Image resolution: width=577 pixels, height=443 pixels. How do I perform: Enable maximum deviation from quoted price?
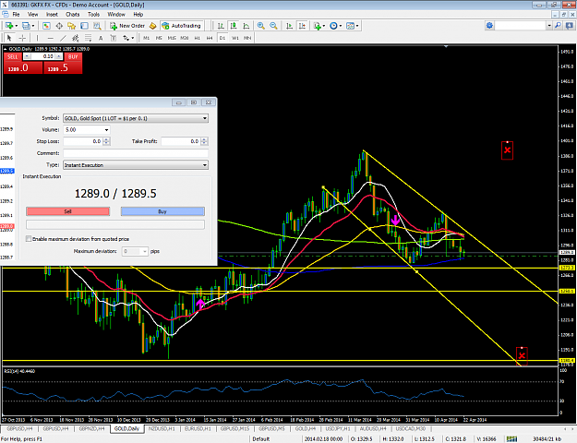click(x=29, y=239)
